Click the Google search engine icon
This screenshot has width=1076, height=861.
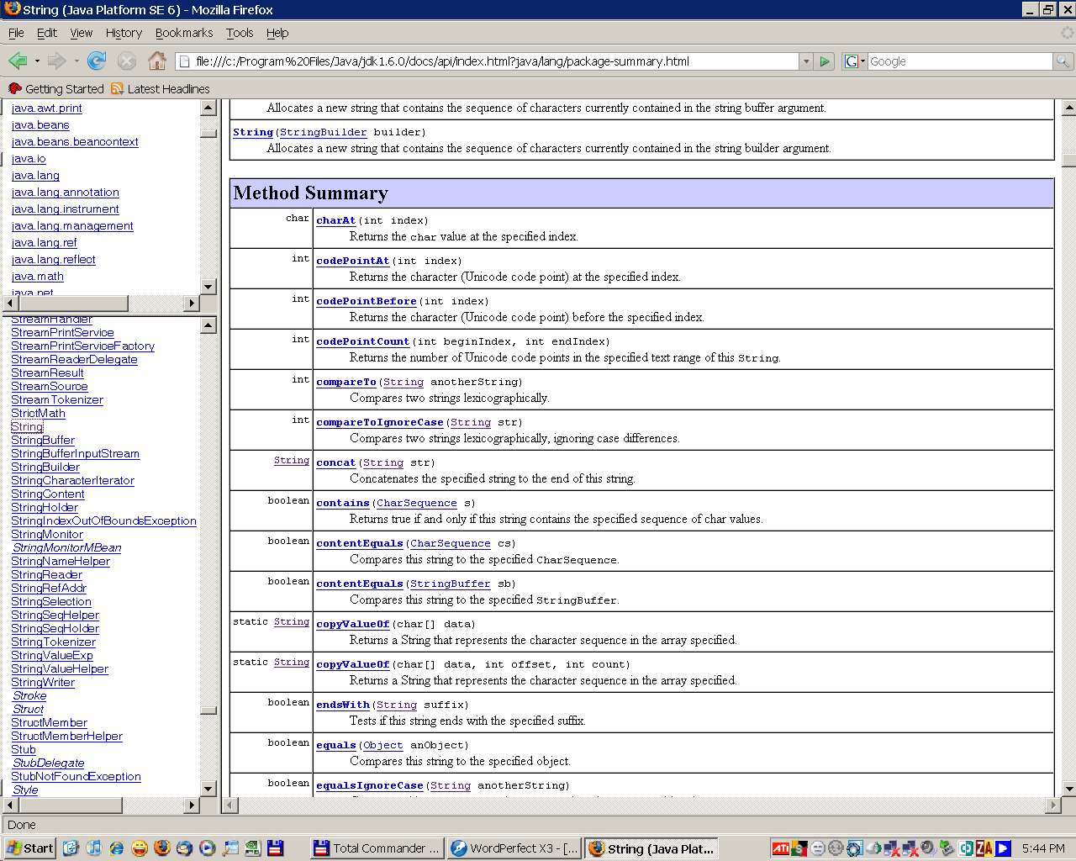coord(851,61)
